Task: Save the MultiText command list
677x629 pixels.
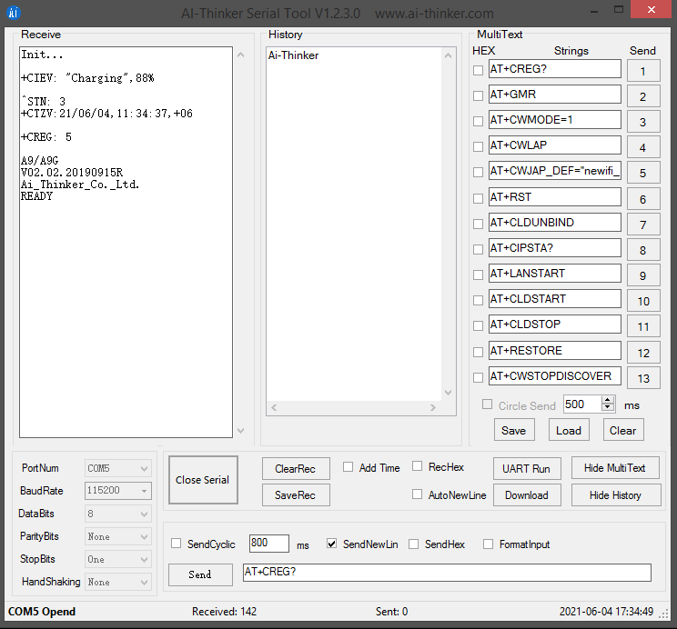Action: 514,430
